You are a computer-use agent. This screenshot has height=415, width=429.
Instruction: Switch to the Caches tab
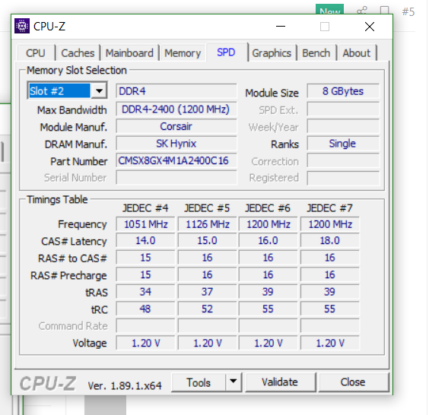(78, 53)
